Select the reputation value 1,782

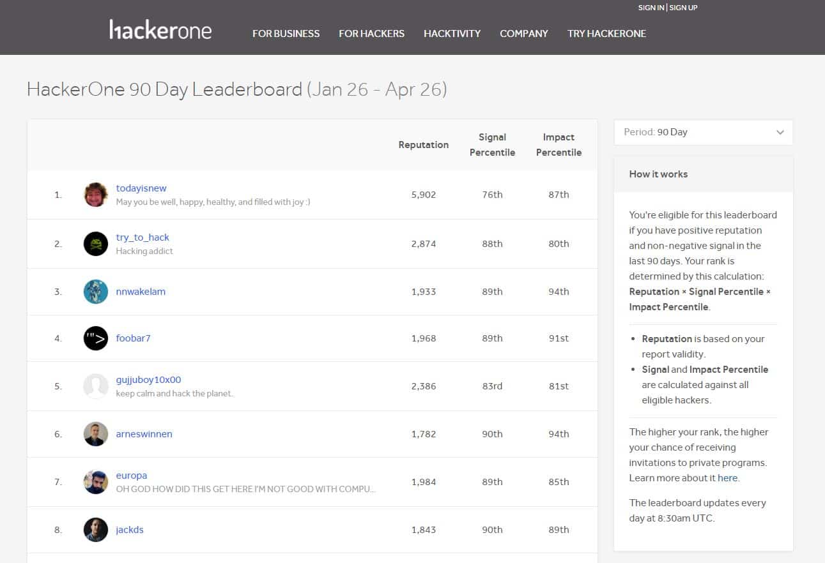[424, 434]
